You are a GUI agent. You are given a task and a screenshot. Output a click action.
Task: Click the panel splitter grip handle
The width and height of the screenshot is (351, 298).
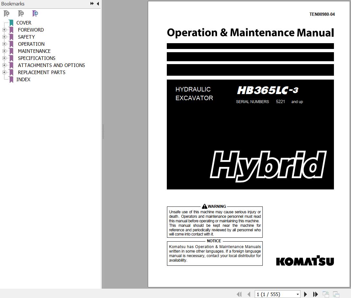pos(103,132)
